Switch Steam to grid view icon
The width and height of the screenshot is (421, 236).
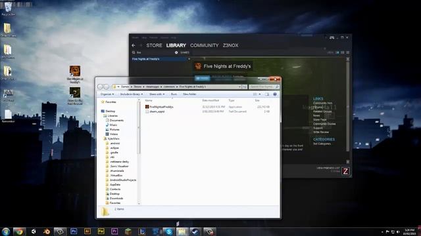point(348,52)
